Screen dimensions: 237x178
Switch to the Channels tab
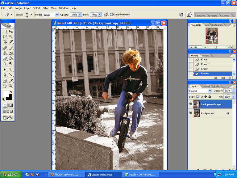pyautogui.click(x=206, y=86)
